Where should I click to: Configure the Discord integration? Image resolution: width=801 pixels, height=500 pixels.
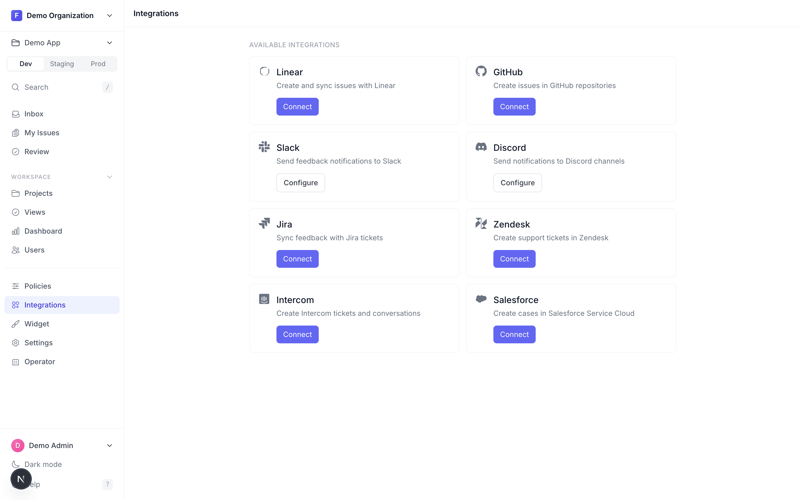coord(517,182)
